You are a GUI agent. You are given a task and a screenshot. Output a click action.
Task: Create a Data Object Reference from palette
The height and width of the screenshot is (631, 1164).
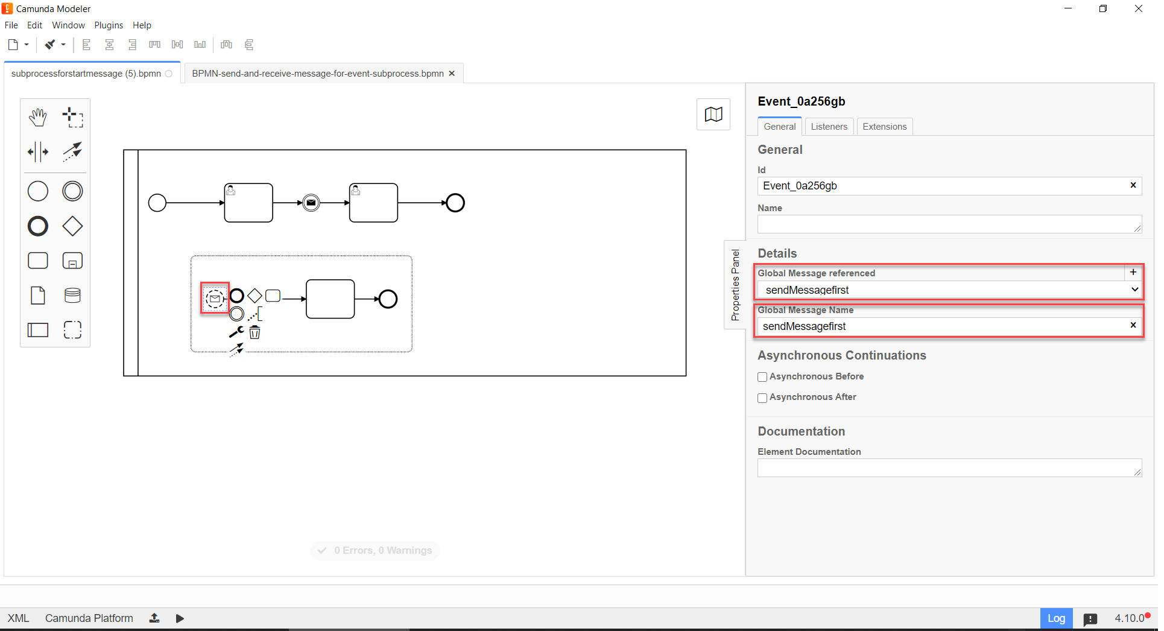point(38,295)
